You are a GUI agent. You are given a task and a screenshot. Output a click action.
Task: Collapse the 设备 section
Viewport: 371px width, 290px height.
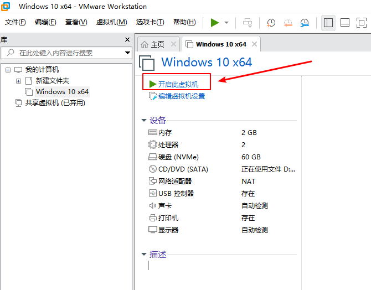144,120
